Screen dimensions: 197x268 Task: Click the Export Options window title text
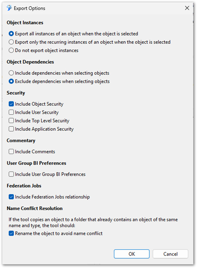click(x=29, y=8)
